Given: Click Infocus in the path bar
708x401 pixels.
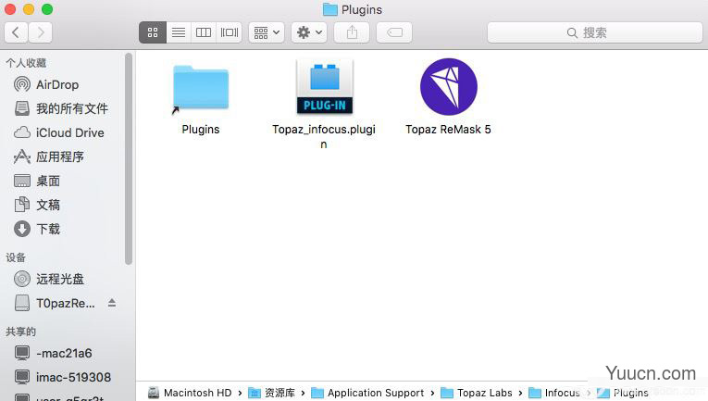Looking at the screenshot, I should 554,393.
